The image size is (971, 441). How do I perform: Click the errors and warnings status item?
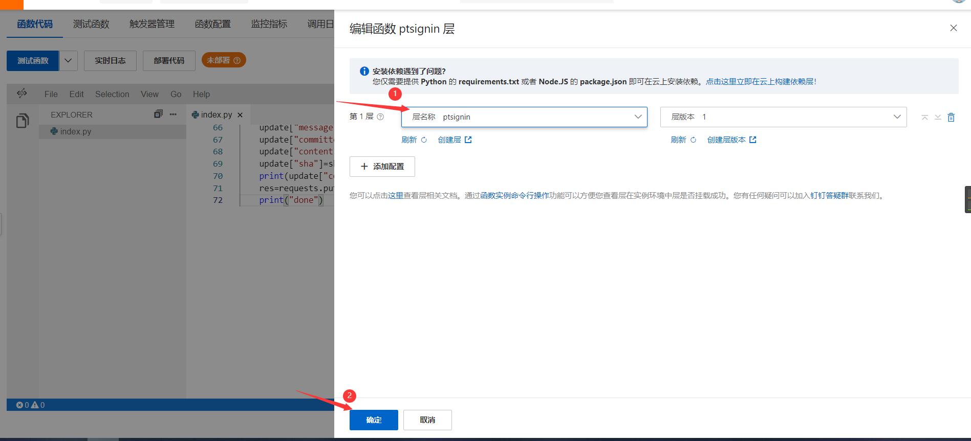click(x=30, y=405)
